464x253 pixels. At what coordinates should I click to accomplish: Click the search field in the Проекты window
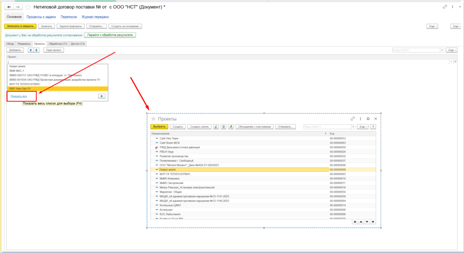point(327,126)
